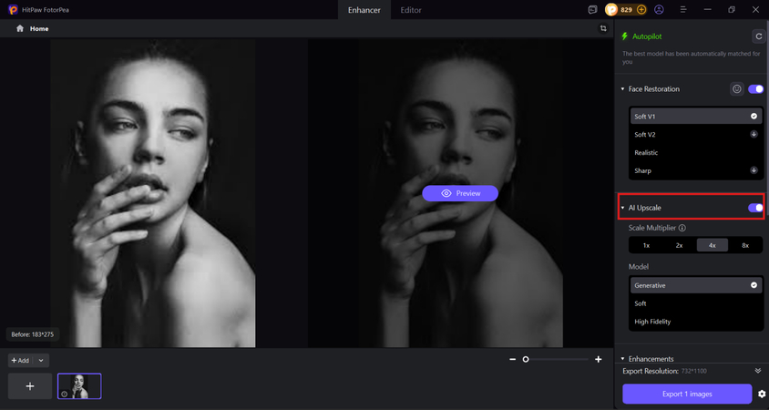Click the Autopilot heading text
Viewport: 769px width, 410px height.
pyautogui.click(x=647, y=36)
